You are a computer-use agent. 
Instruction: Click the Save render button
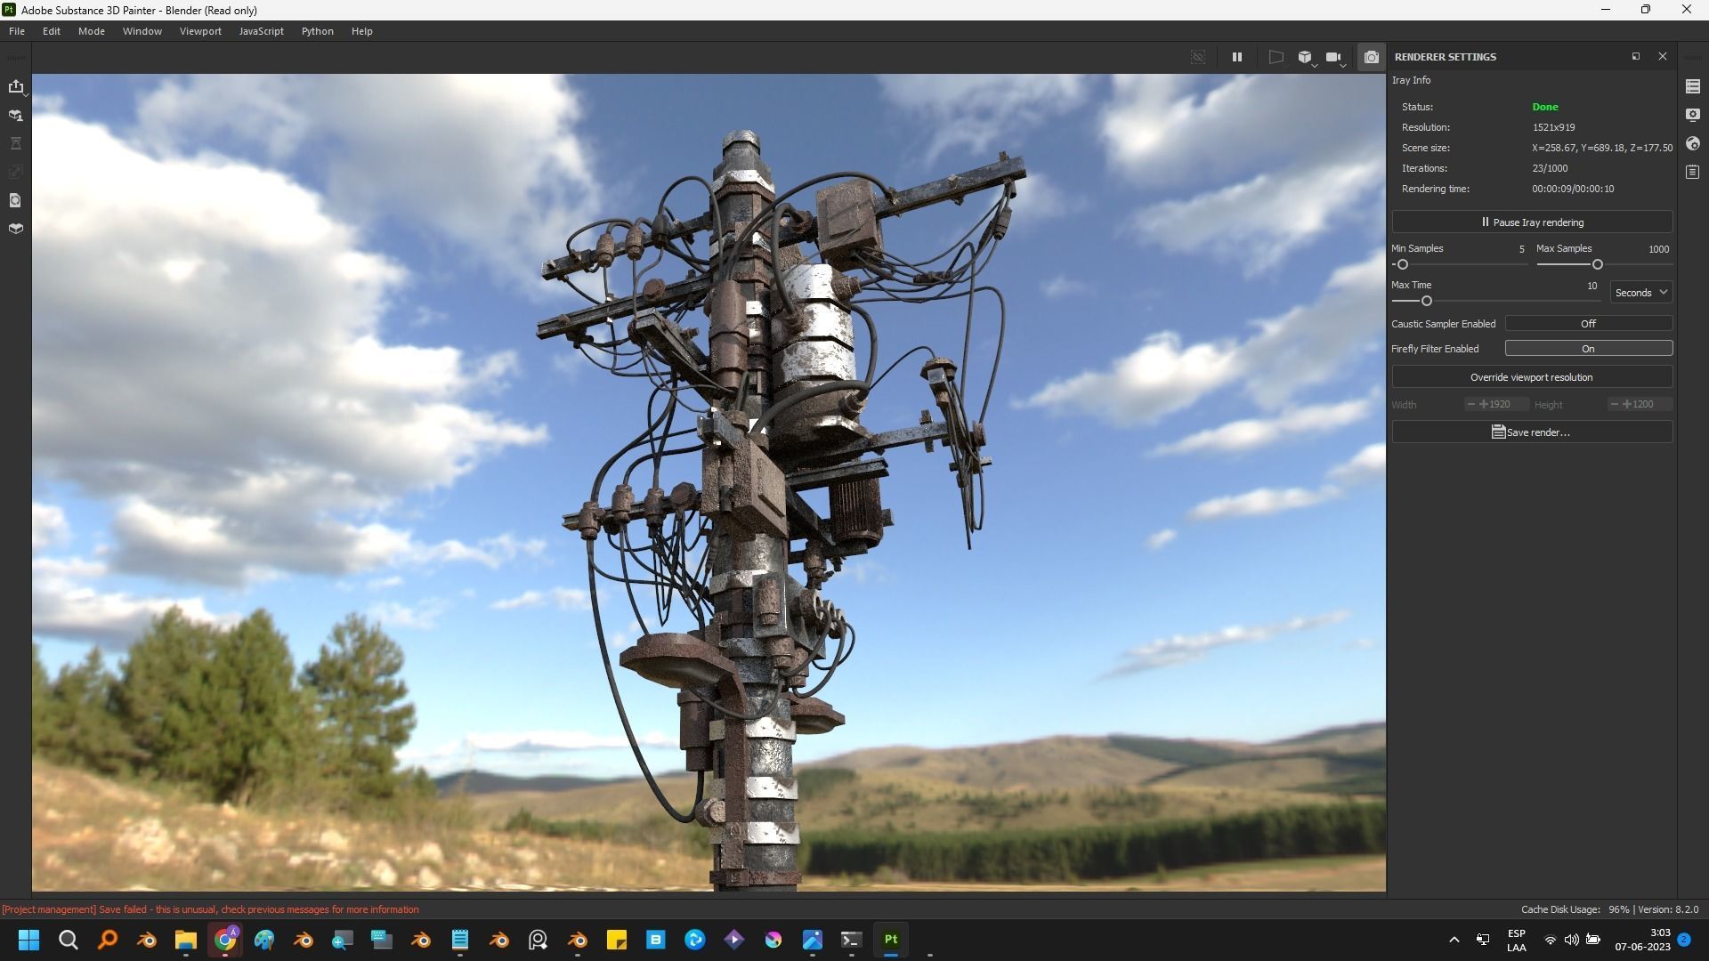[1531, 432]
